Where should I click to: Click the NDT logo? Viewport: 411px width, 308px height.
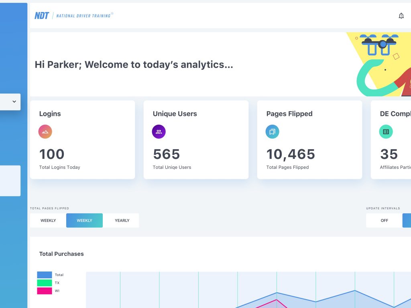pos(42,16)
